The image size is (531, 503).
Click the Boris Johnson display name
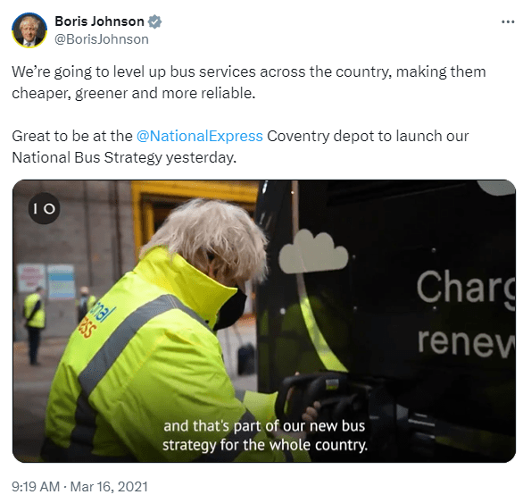tap(99, 21)
